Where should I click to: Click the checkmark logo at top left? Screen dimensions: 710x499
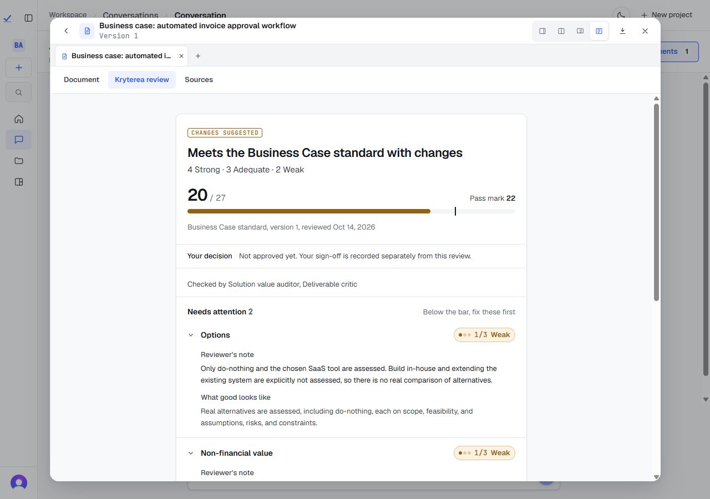(8, 18)
